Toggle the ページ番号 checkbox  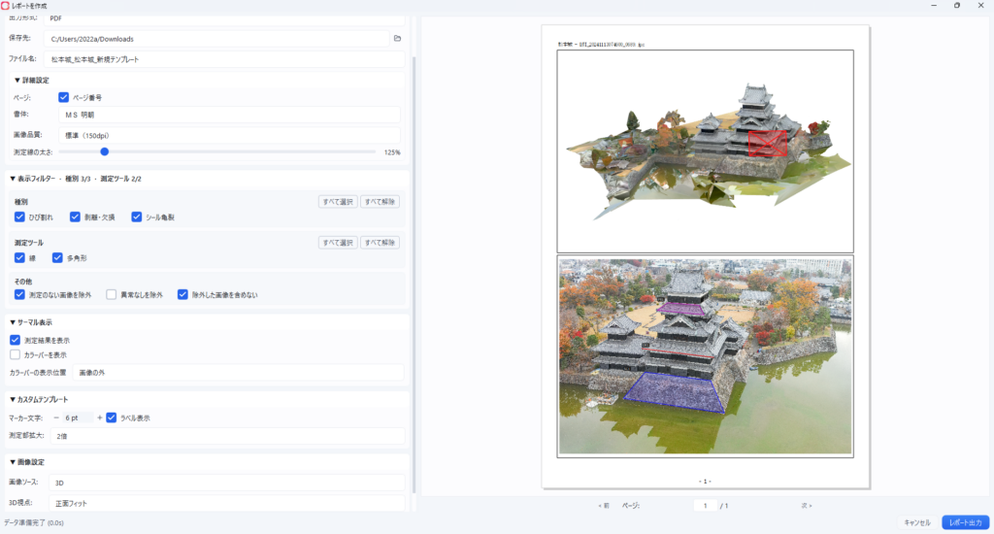[63, 98]
